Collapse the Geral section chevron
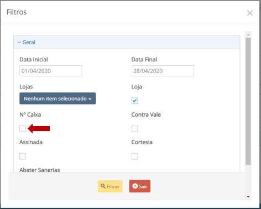Screen dimensions: 261x209 tap(19, 43)
